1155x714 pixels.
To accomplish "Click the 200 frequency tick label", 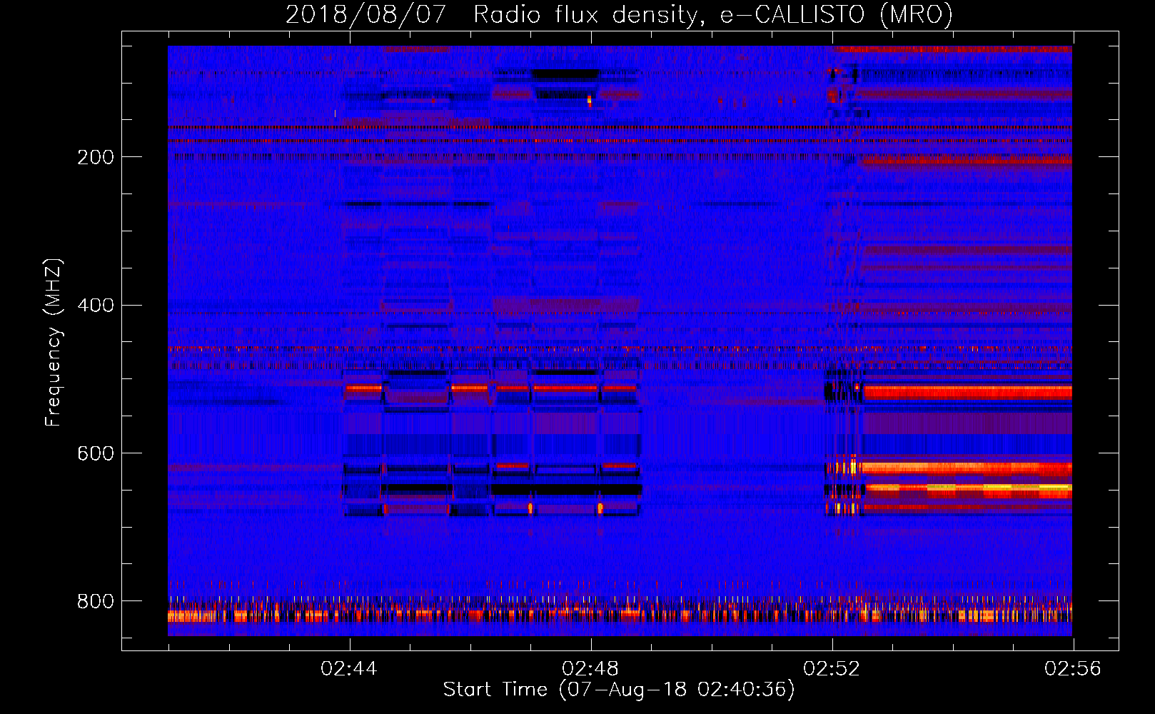I will 96,157.
